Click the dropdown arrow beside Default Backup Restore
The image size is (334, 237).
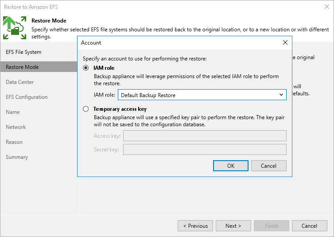tap(281, 95)
